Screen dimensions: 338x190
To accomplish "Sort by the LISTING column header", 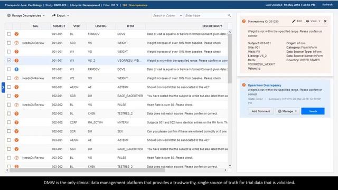I will (x=101, y=26).
